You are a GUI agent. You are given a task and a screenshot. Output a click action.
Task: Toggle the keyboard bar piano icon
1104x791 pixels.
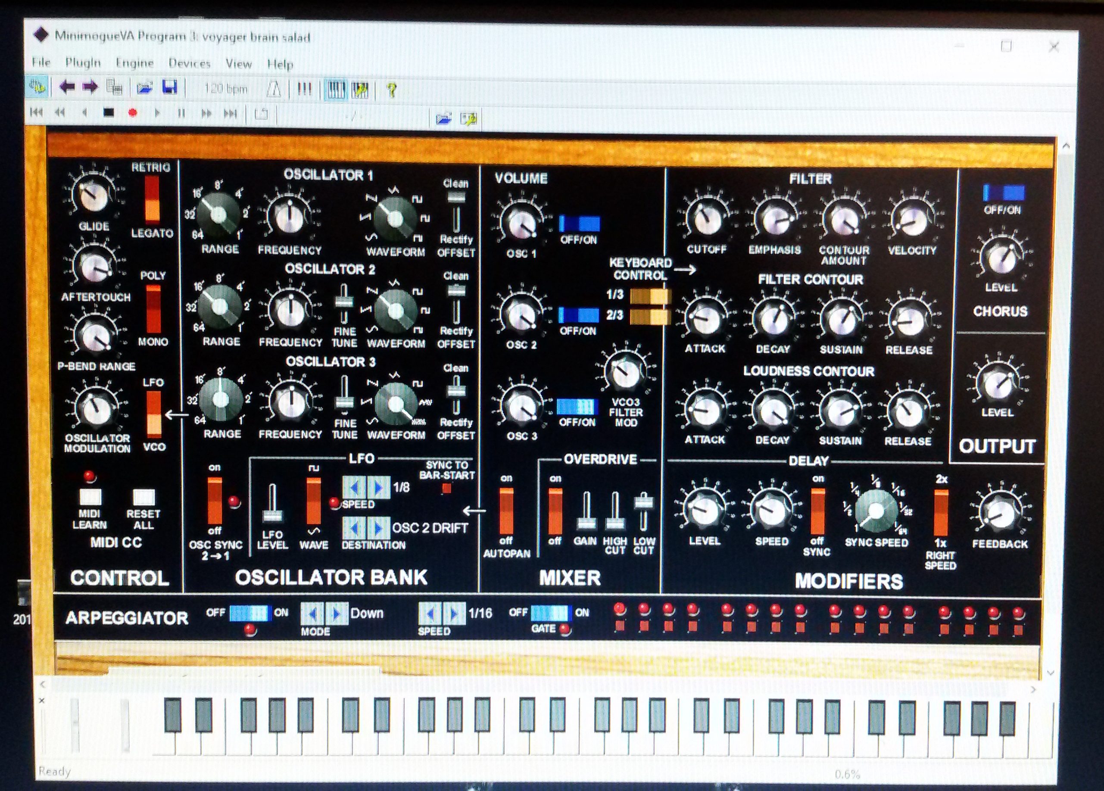[x=336, y=90]
